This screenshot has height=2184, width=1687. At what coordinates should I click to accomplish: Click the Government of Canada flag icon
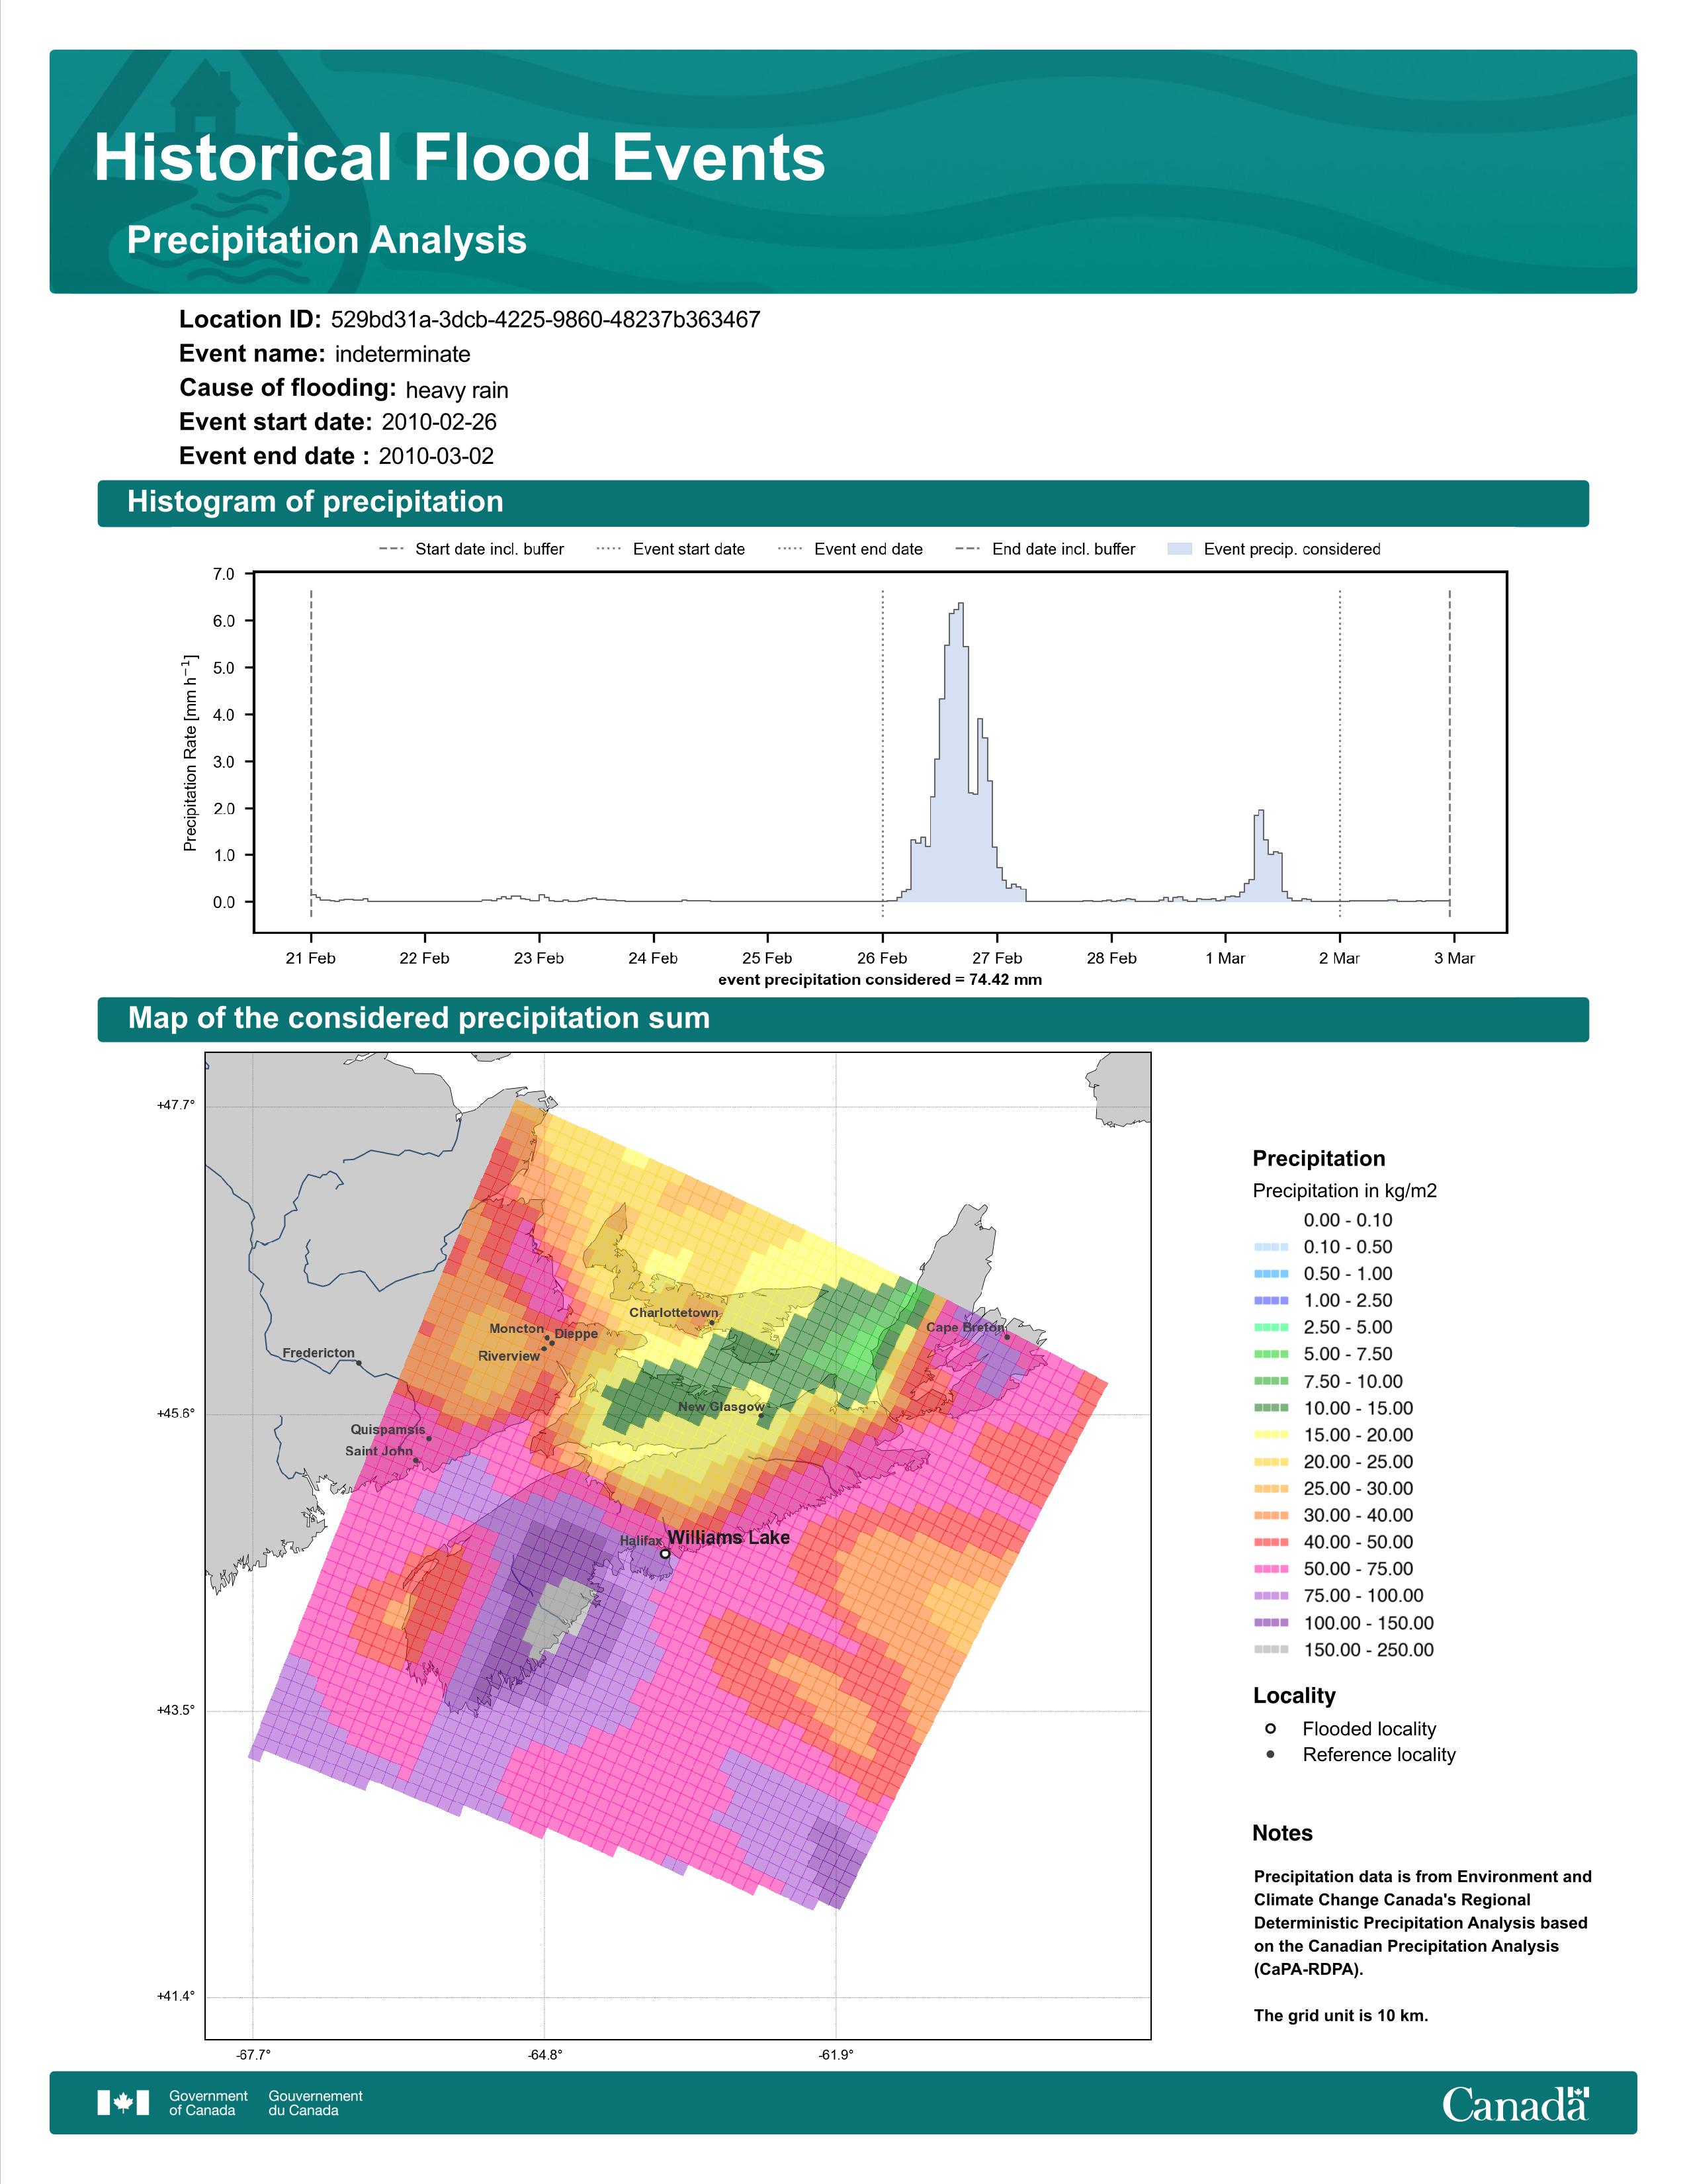(123, 2103)
